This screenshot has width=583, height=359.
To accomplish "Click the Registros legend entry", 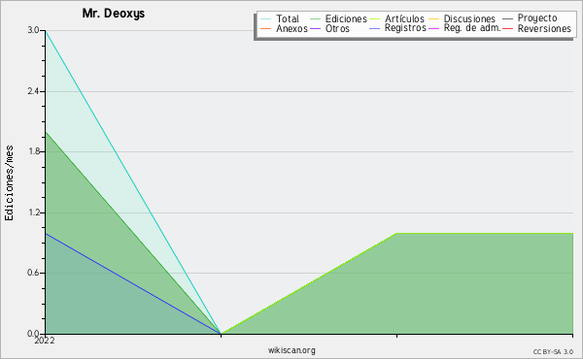I will (397, 28).
